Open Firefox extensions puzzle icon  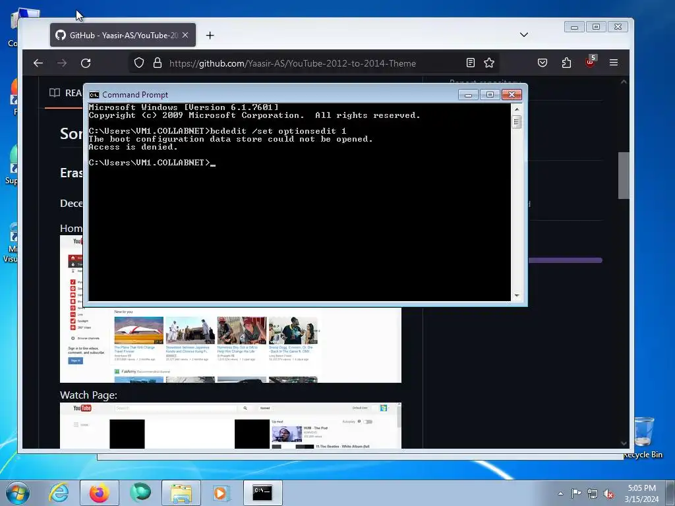pyautogui.click(x=566, y=63)
